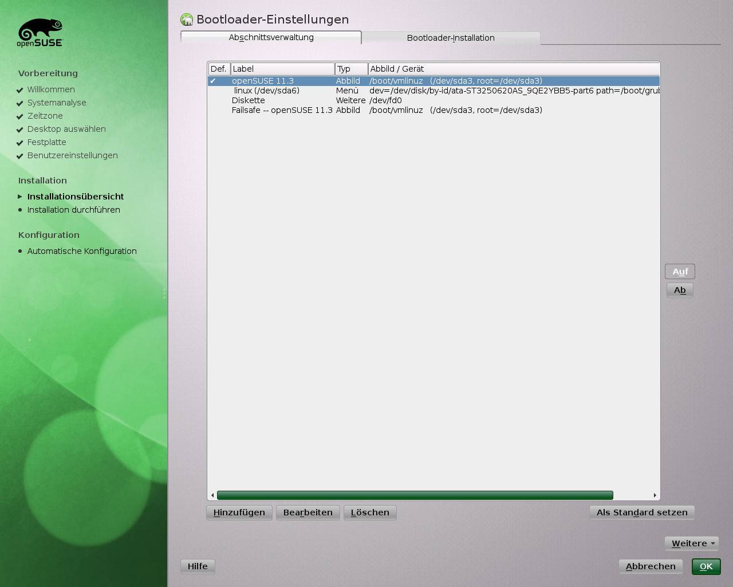Switch to the Abschnittsverwaltung tab

271,37
